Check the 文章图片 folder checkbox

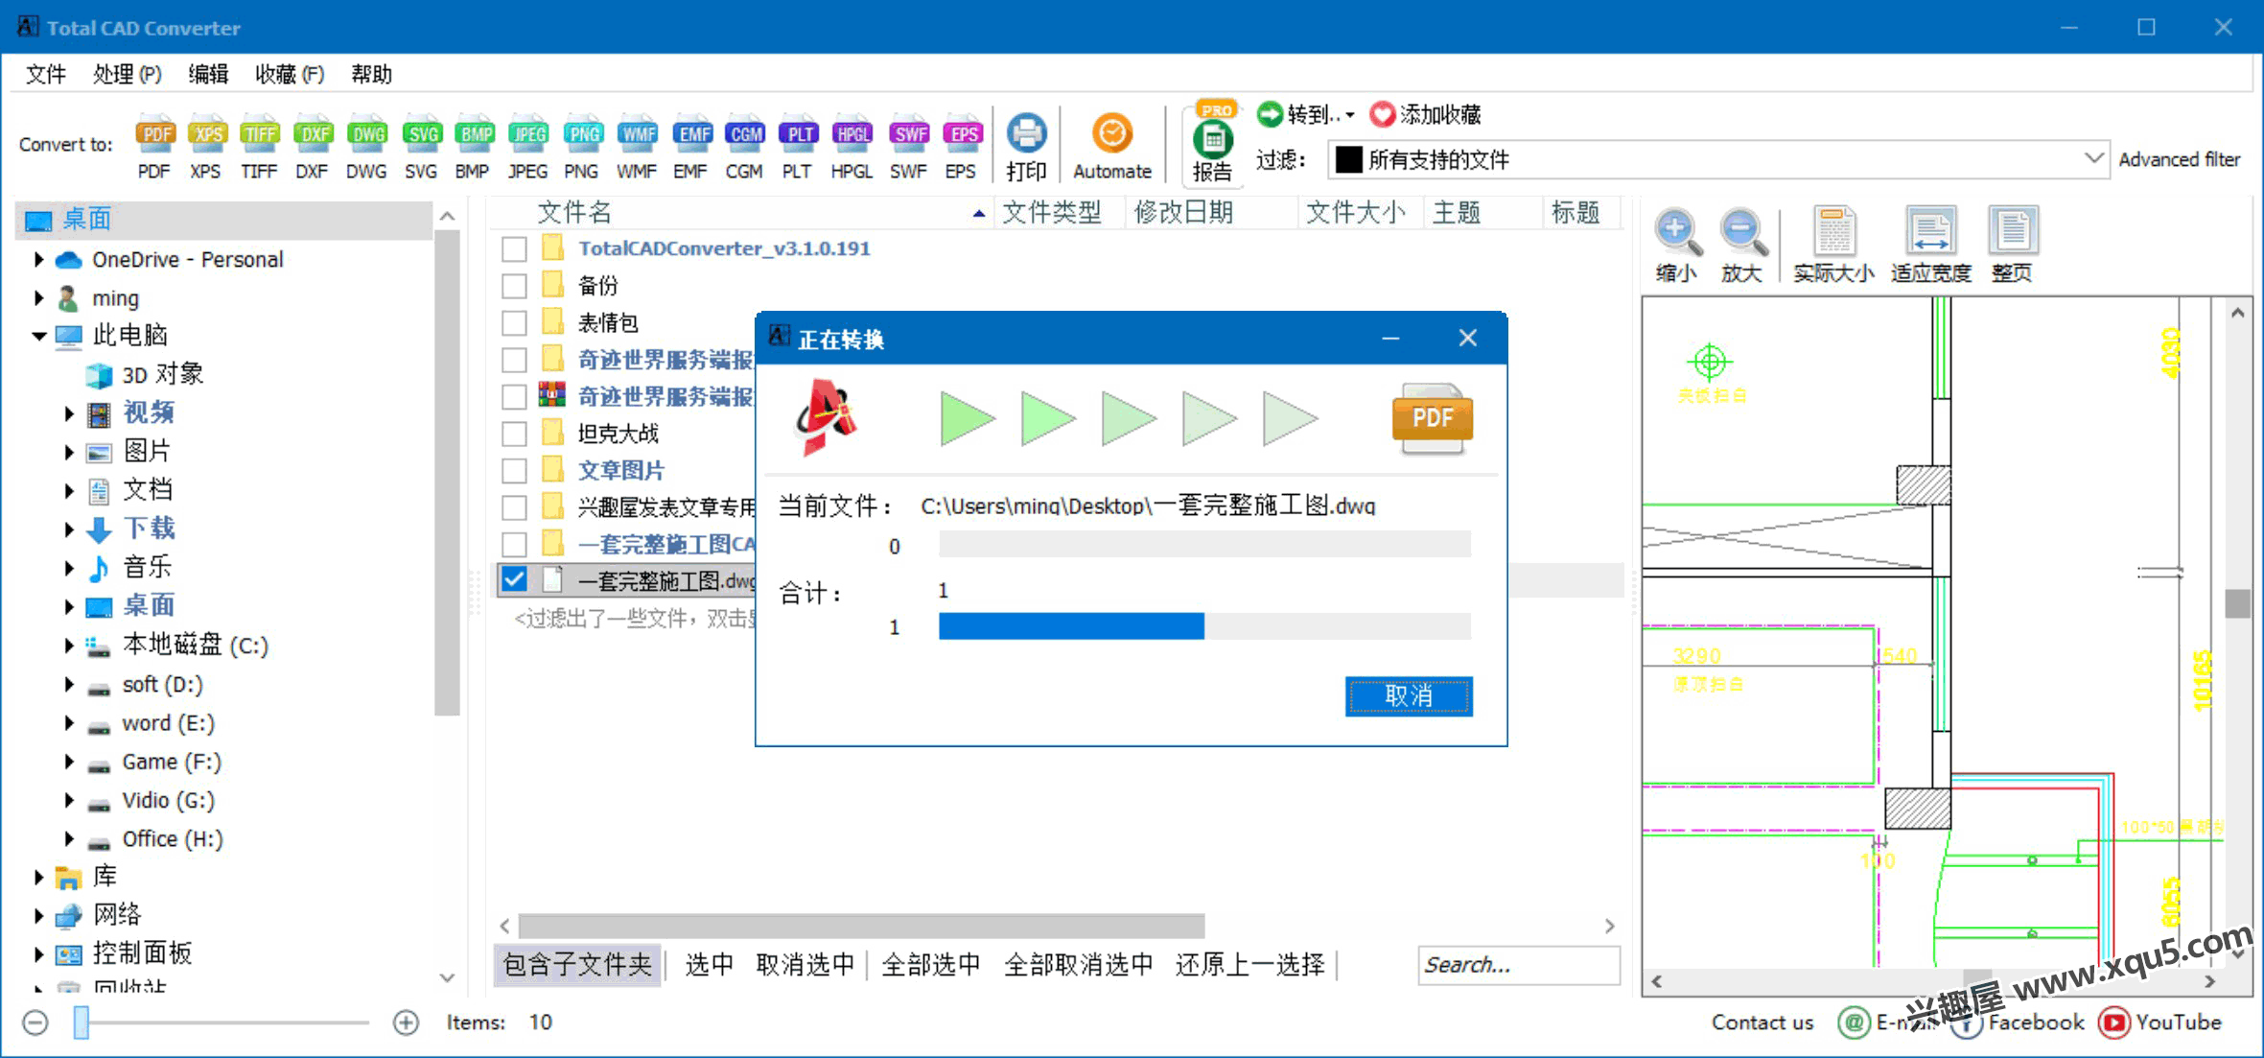514,471
